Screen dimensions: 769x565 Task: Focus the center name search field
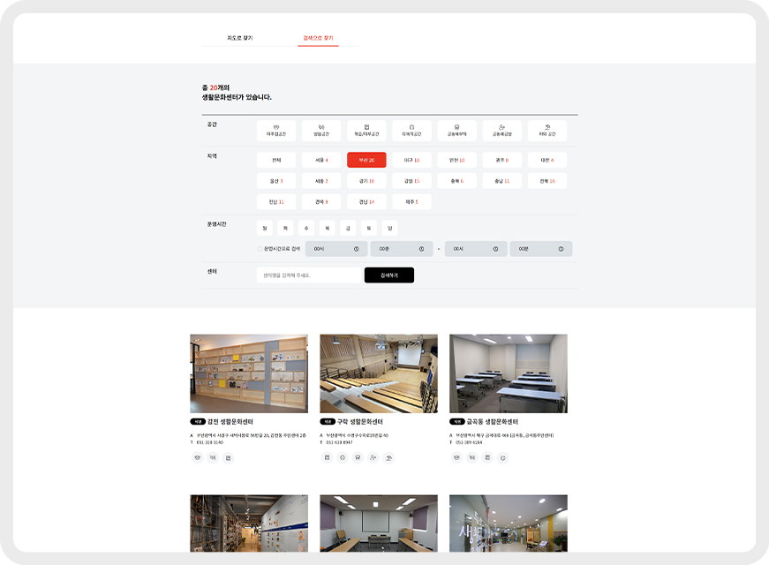tap(309, 275)
